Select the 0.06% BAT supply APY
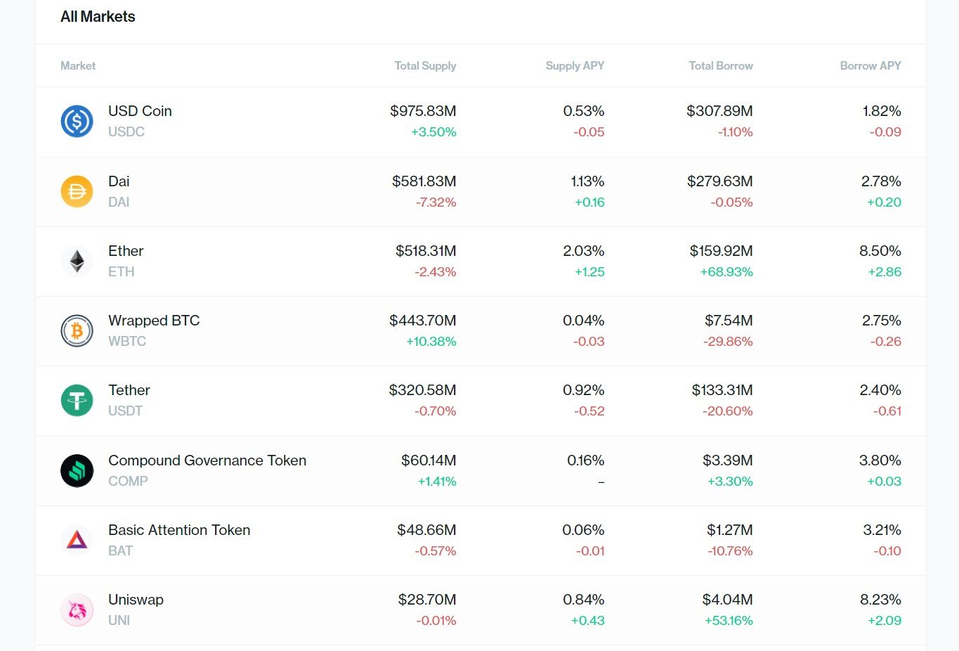Image resolution: width=959 pixels, height=651 pixels. (x=583, y=530)
